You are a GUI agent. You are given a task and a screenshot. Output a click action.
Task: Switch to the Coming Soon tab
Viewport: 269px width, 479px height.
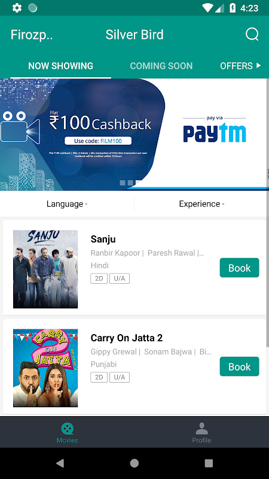coord(161,66)
